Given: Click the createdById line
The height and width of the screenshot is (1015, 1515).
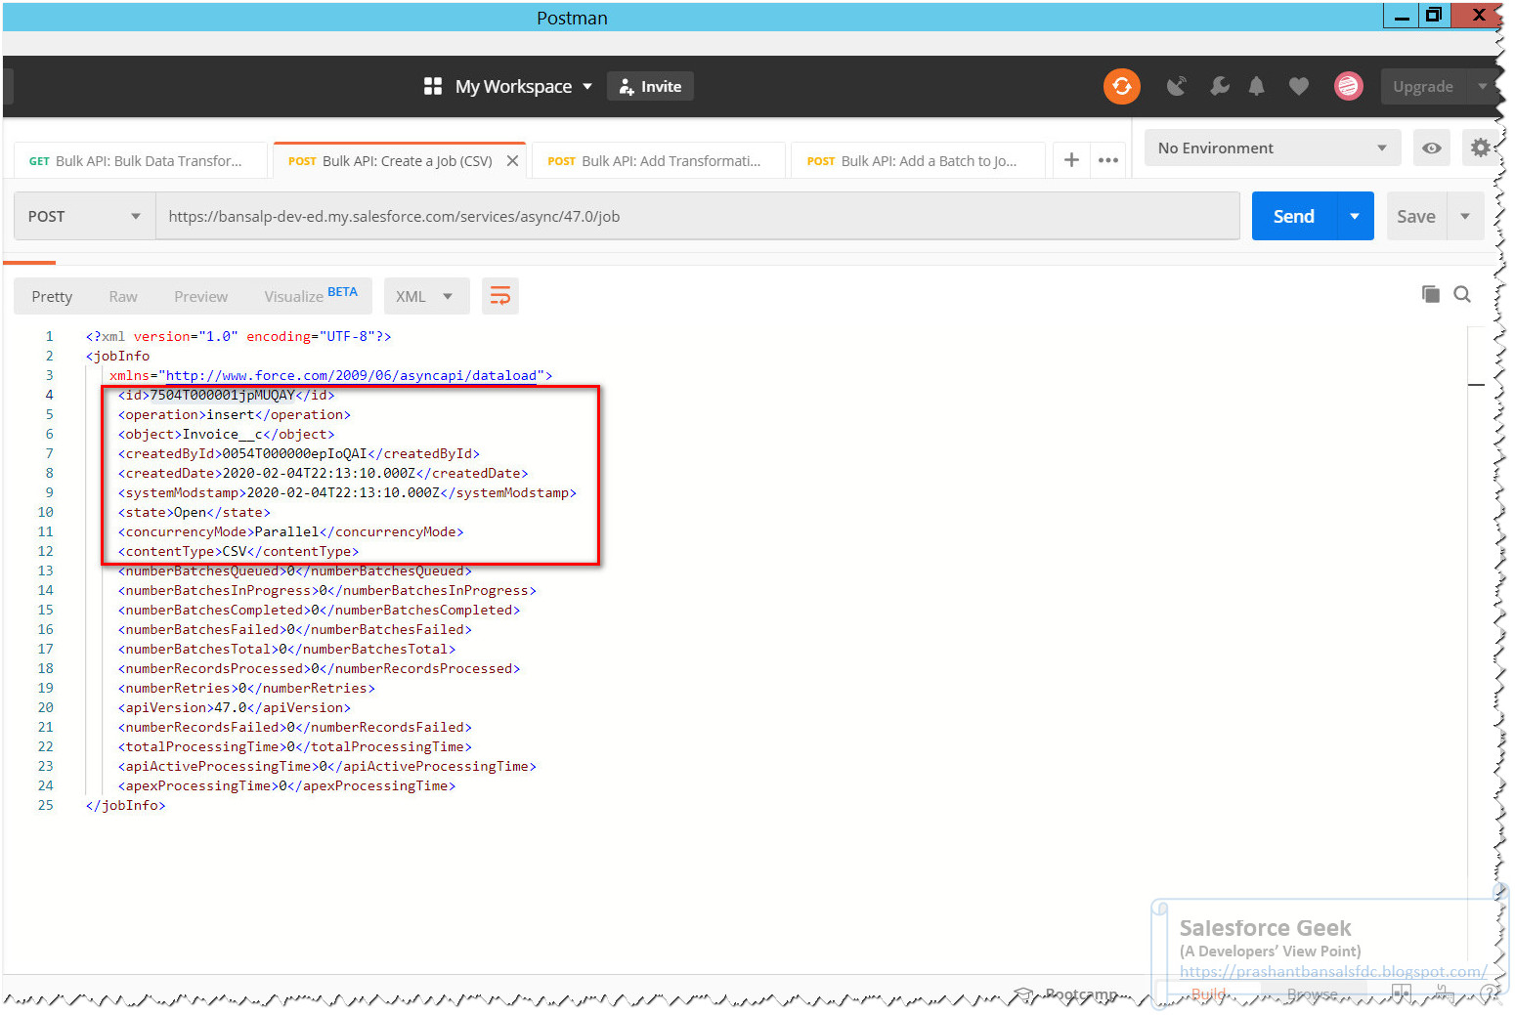Looking at the screenshot, I should click(299, 453).
